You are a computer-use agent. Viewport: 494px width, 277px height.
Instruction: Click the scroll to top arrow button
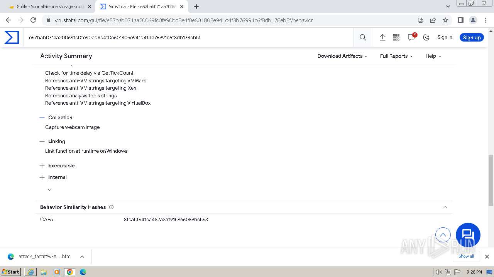point(443,235)
